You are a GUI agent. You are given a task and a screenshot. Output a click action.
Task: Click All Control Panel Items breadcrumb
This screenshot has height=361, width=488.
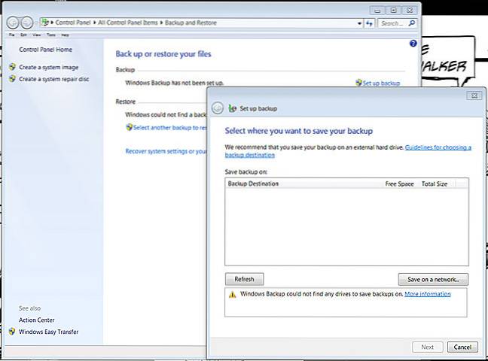pos(128,23)
